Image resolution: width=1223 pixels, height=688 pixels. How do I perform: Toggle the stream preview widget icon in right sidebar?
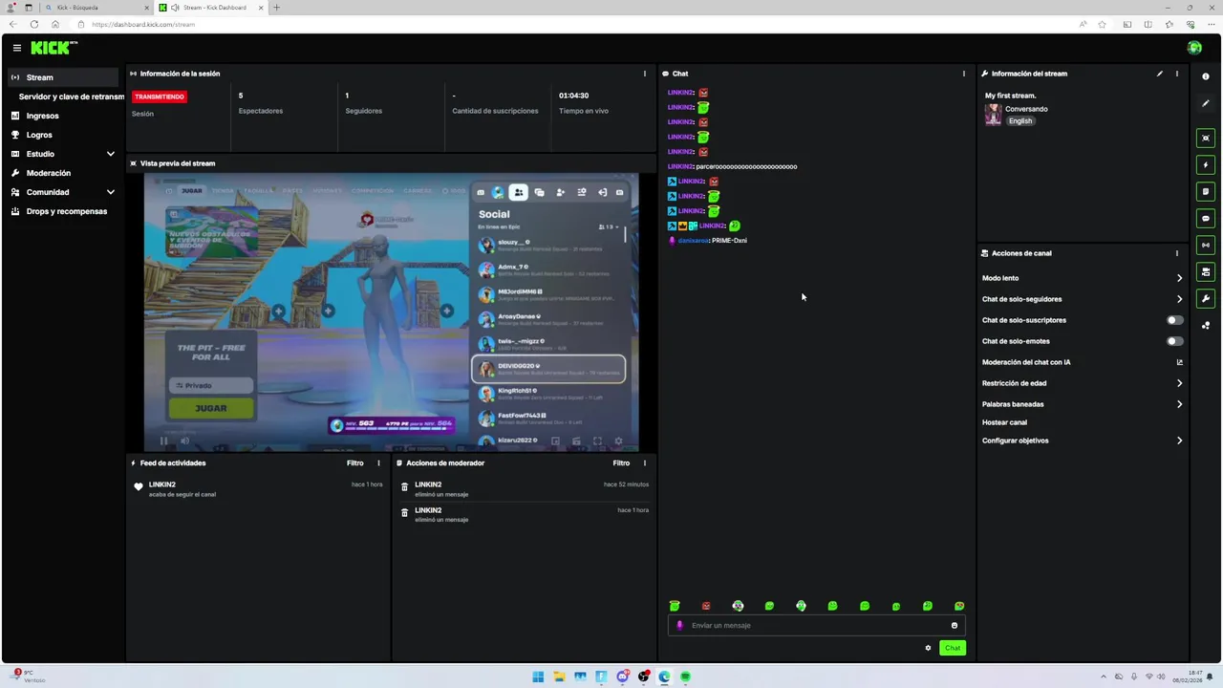[x=1206, y=139]
